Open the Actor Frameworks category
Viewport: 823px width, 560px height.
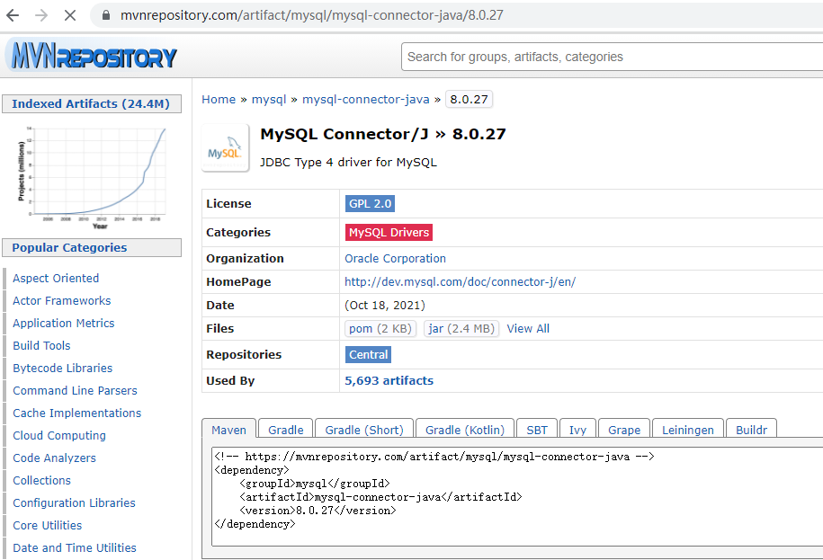pos(62,300)
